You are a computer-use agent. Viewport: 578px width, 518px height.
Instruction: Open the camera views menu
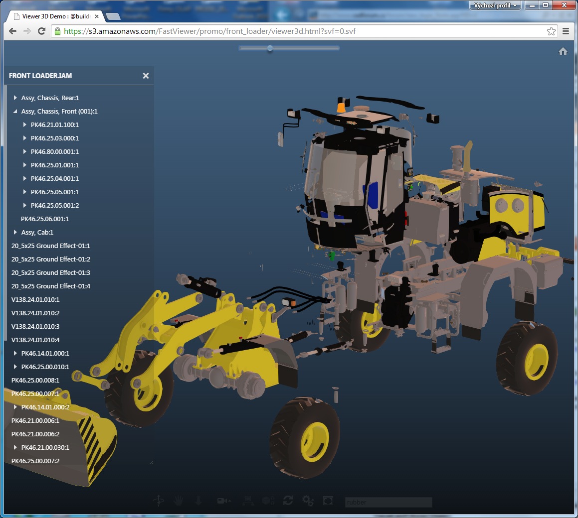tap(223, 501)
